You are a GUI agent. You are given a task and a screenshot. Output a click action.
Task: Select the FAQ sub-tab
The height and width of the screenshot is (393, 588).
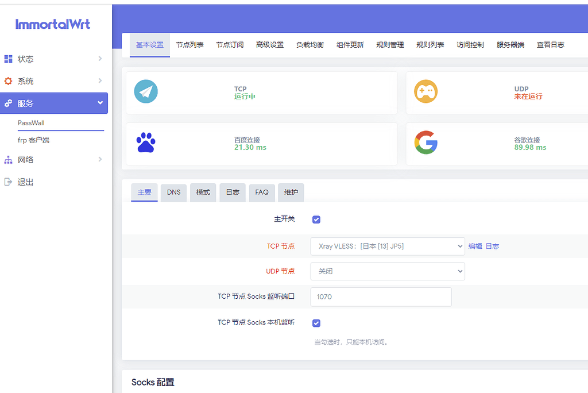(x=262, y=192)
